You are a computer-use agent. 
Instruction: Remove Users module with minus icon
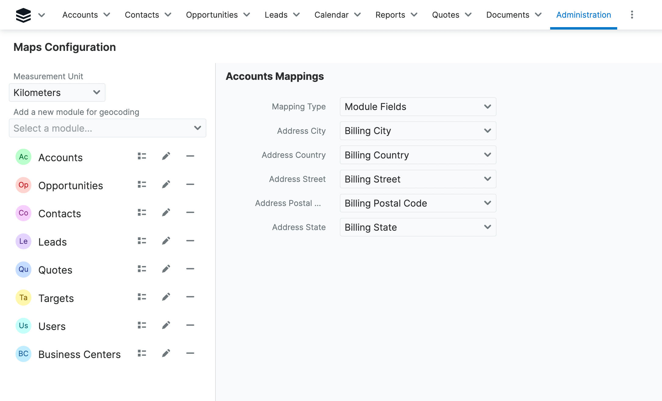(190, 325)
